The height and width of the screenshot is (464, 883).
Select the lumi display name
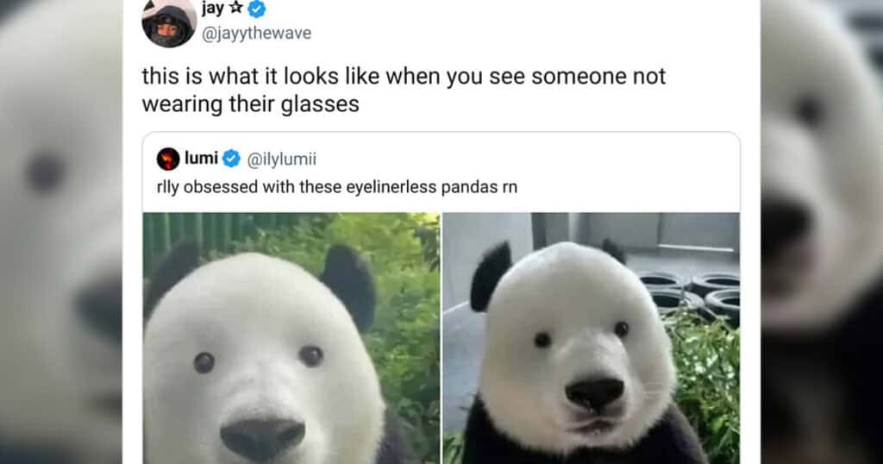click(201, 158)
